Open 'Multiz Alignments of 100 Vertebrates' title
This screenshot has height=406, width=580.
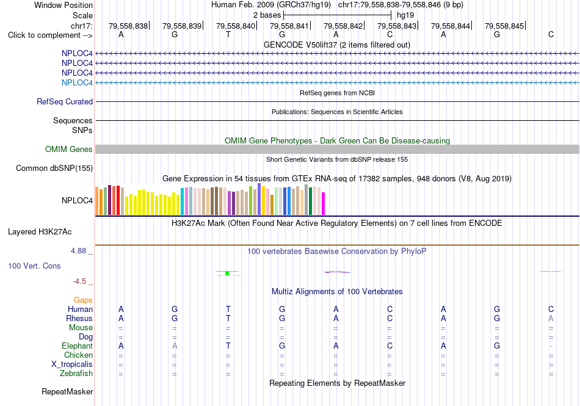[x=337, y=291]
